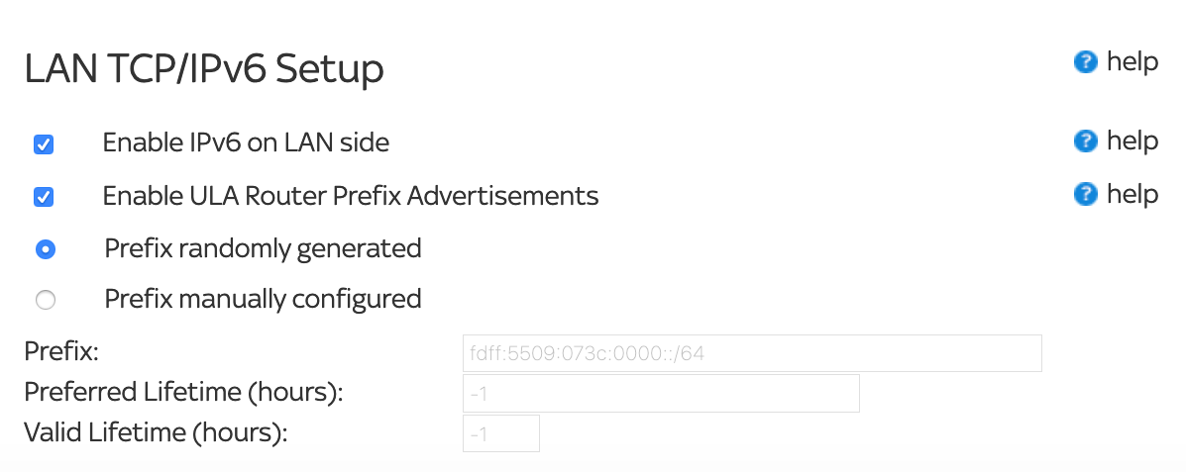Click the "Prefix:" field label
Screen dimensions: 1186x472
[61, 351]
